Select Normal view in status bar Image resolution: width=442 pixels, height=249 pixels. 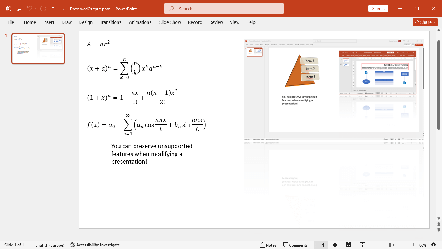pyautogui.click(x=321, y=245)
